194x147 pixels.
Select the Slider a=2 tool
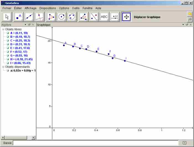[x=115, y=17]
